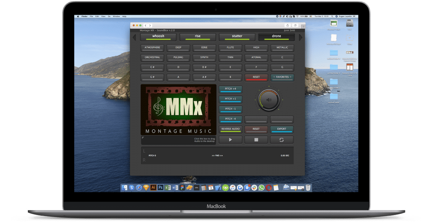
Task: Open the Window menu in menu bar
Action: pos(116,17)
